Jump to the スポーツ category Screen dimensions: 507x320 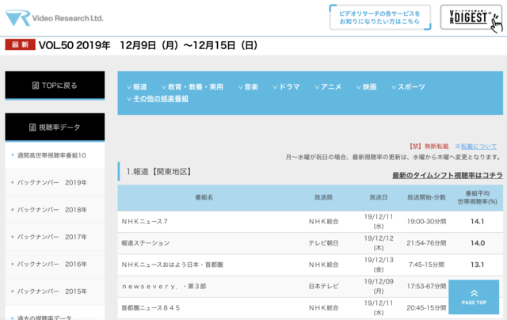tap(408, 87)
